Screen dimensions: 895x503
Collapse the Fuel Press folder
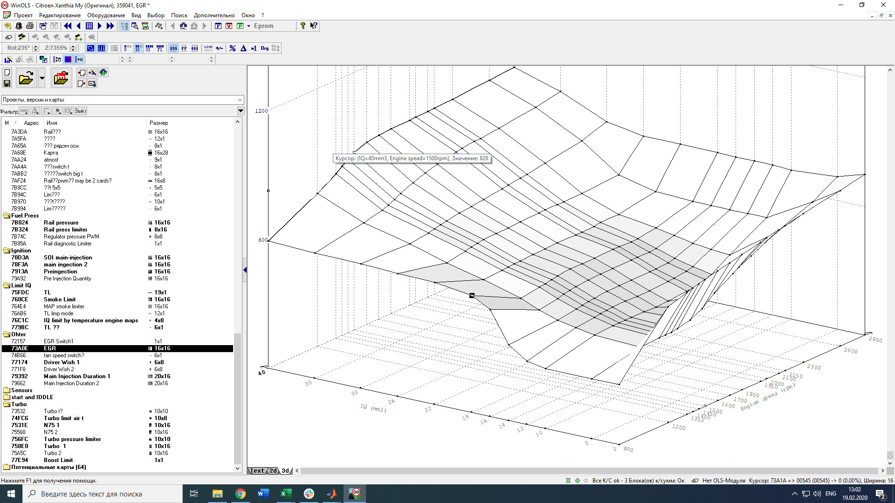[x=7, y=216]
